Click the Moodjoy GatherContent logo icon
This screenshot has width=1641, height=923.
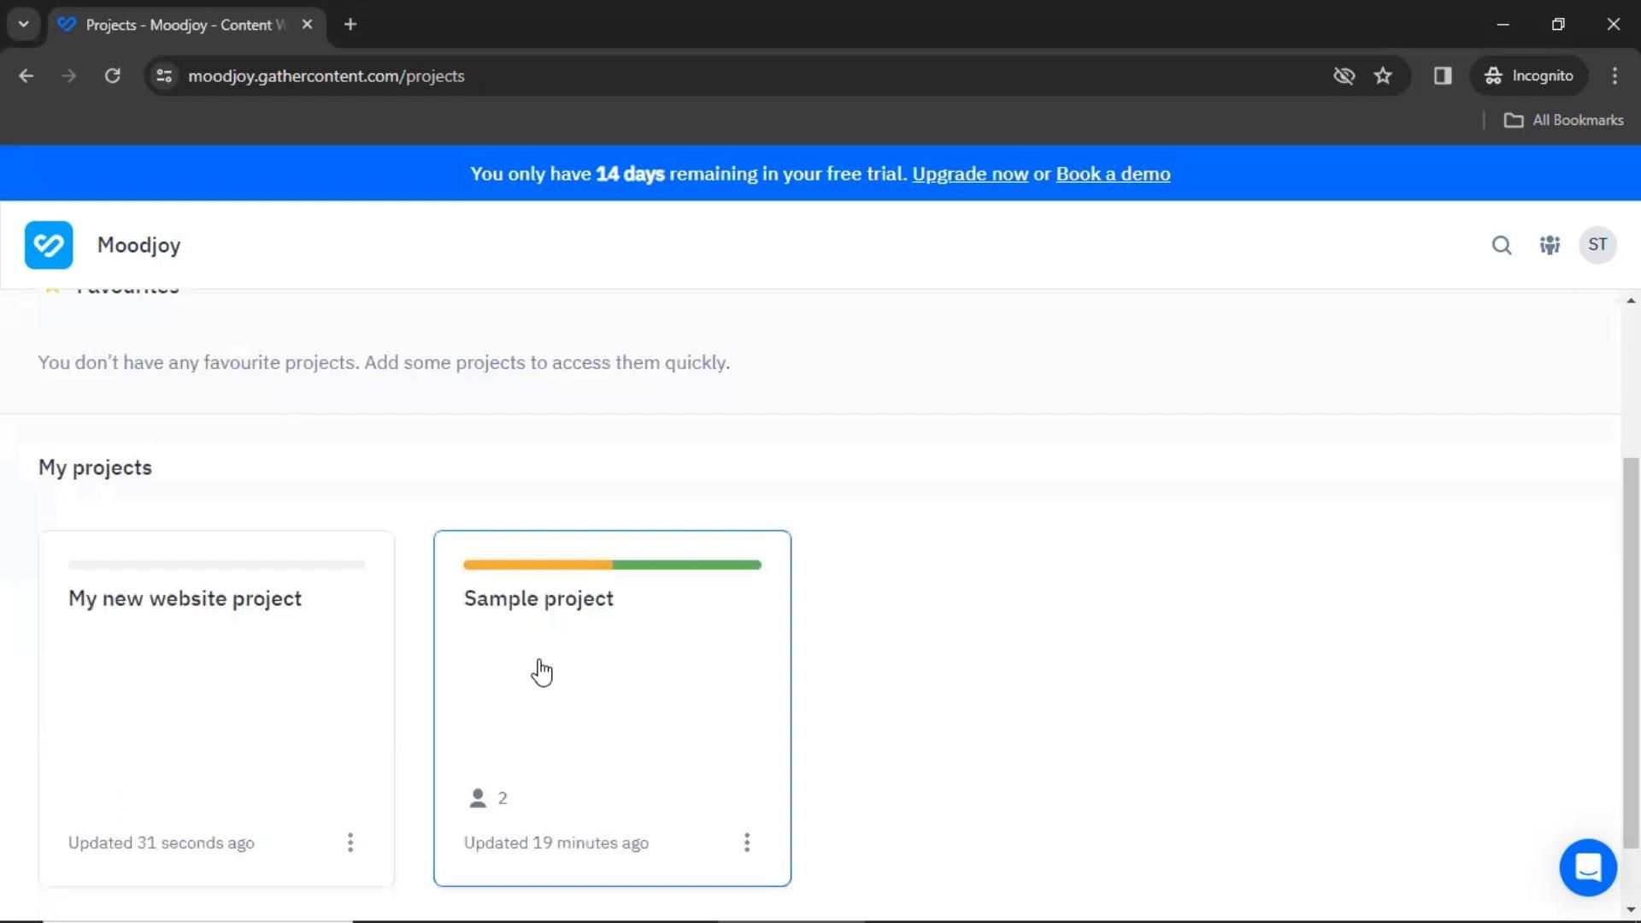click(x=49, y=245)
